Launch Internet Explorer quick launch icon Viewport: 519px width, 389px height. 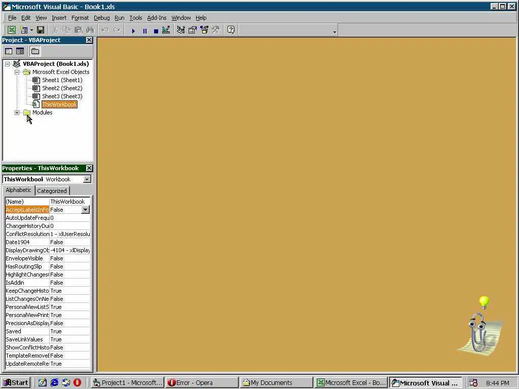point(54,383)
